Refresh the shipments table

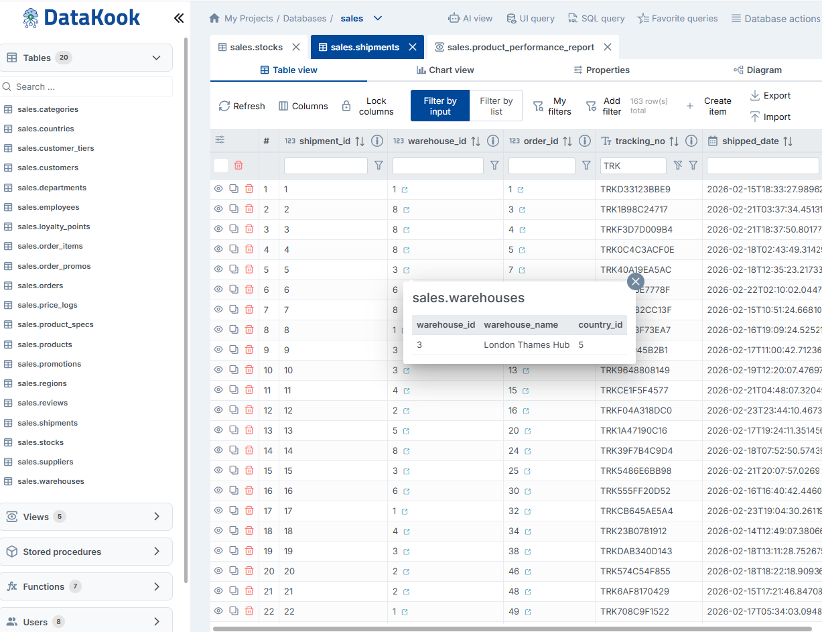click(241, 105)
